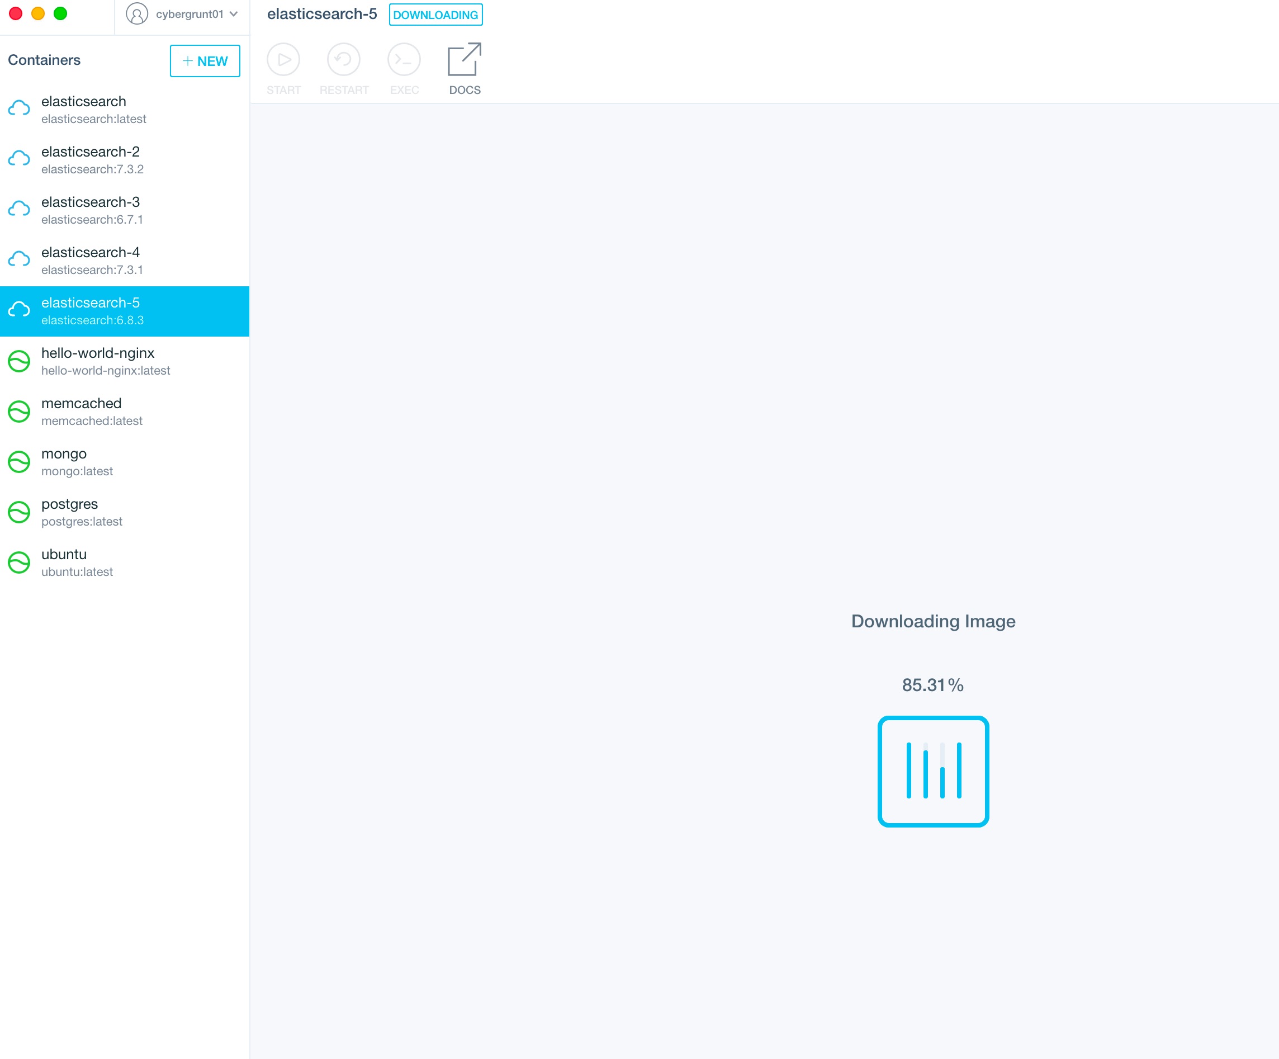Screen dimensions: 1279x1059
Task: Open the hello-world-nginx container
Action: coord(124,361)
